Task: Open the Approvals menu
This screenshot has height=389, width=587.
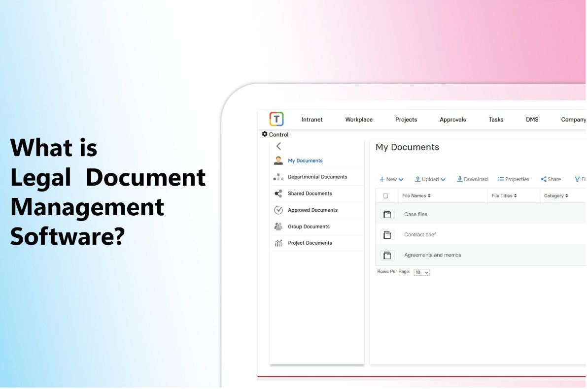Action: coord(452,120)
